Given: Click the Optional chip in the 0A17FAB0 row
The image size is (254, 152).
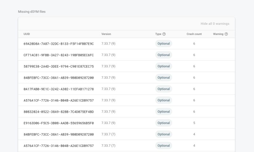Looking at the screenshot, I should point(164,89).
